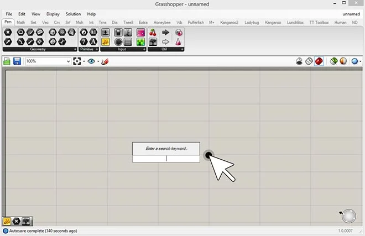
Task: Save document with the blue floppy icon
Action: 17,61
